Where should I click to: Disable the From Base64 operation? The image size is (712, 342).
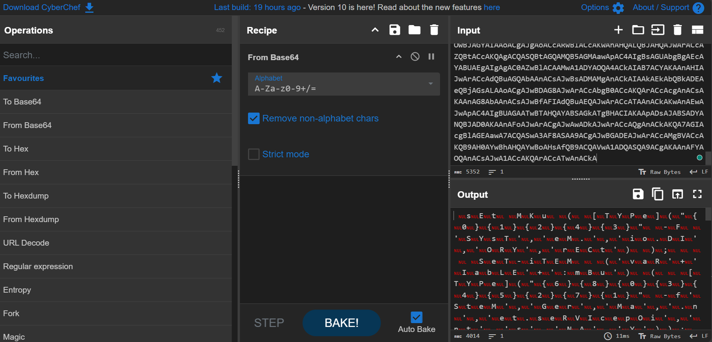[x=415, y=57]
